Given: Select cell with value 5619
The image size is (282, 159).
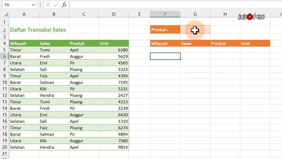Looking at the screenshot, I should pos(114,57).
